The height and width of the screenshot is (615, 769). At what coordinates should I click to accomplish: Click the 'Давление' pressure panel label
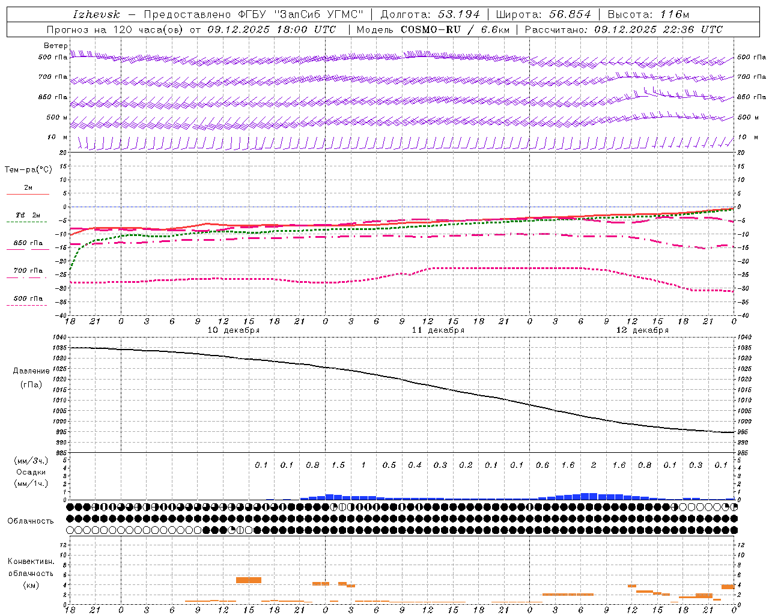[31, 371]
